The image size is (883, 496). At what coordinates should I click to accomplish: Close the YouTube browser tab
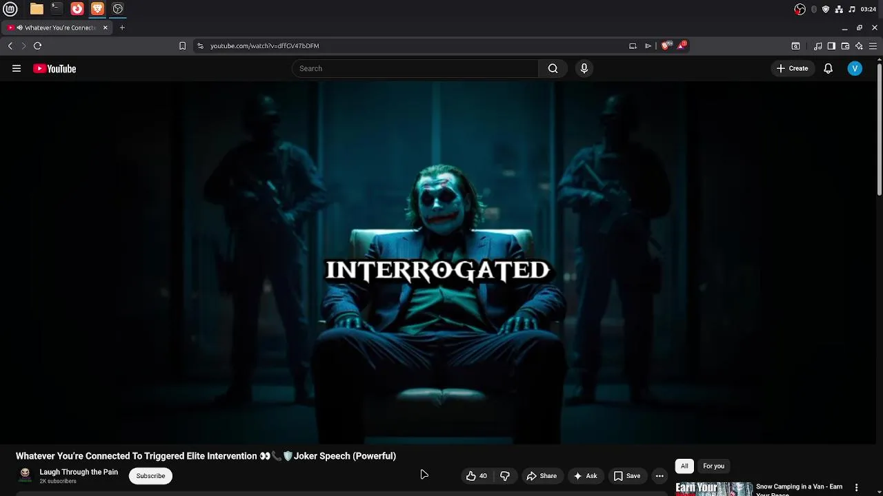(106, 28)
